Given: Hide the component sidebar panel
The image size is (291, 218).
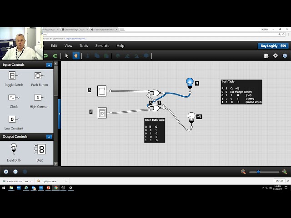Looking at the screenshot, I should 59,114.
